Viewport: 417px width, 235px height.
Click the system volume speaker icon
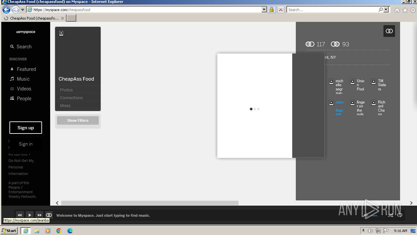[370, 231]
